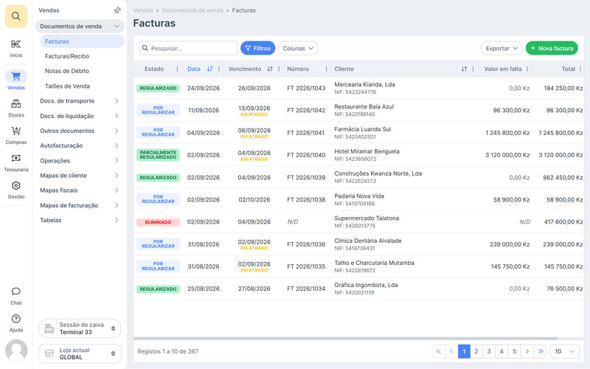Image resolution: width=590 pixels, height=369 pixels.
Task: Expand Mapas de cliente section
Action: pos(80,176)
